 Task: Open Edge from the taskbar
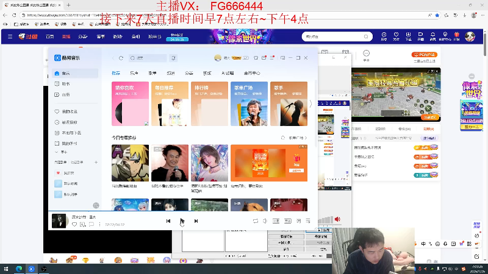click(x=19, y=269)
